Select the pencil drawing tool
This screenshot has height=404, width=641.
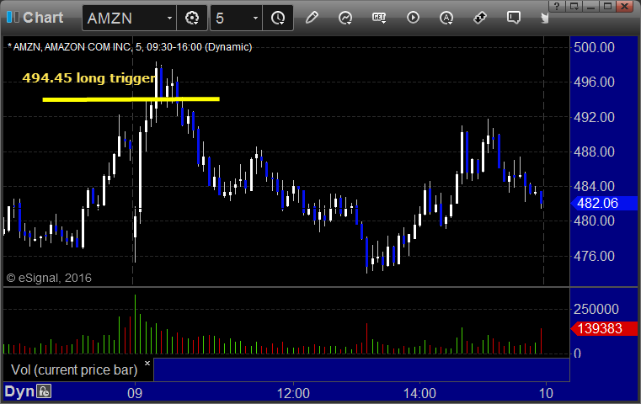pyautogui.click(x=312, y=18)
